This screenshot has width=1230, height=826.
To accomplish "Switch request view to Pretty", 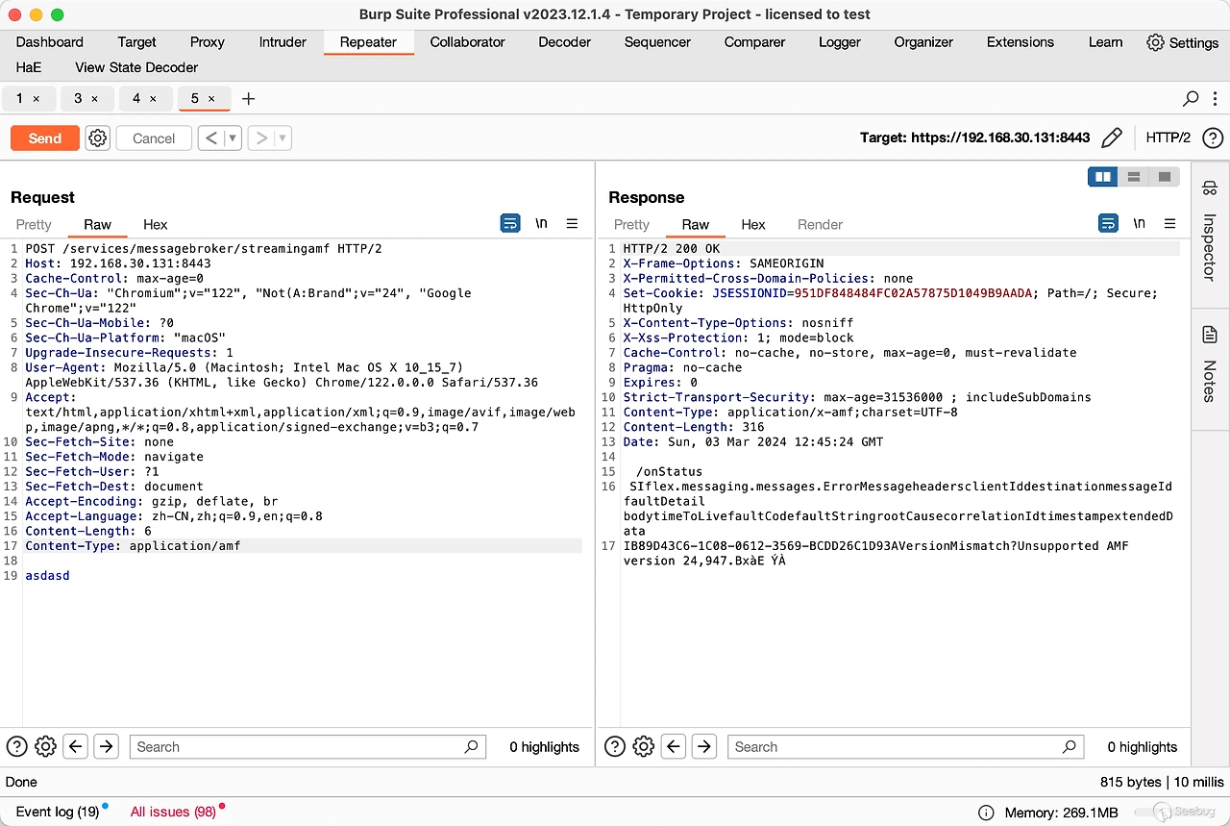I will point(34,224).
